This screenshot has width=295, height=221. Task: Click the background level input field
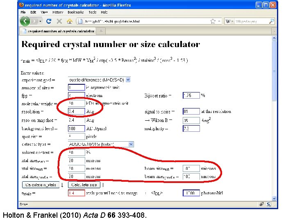(76, 129)
